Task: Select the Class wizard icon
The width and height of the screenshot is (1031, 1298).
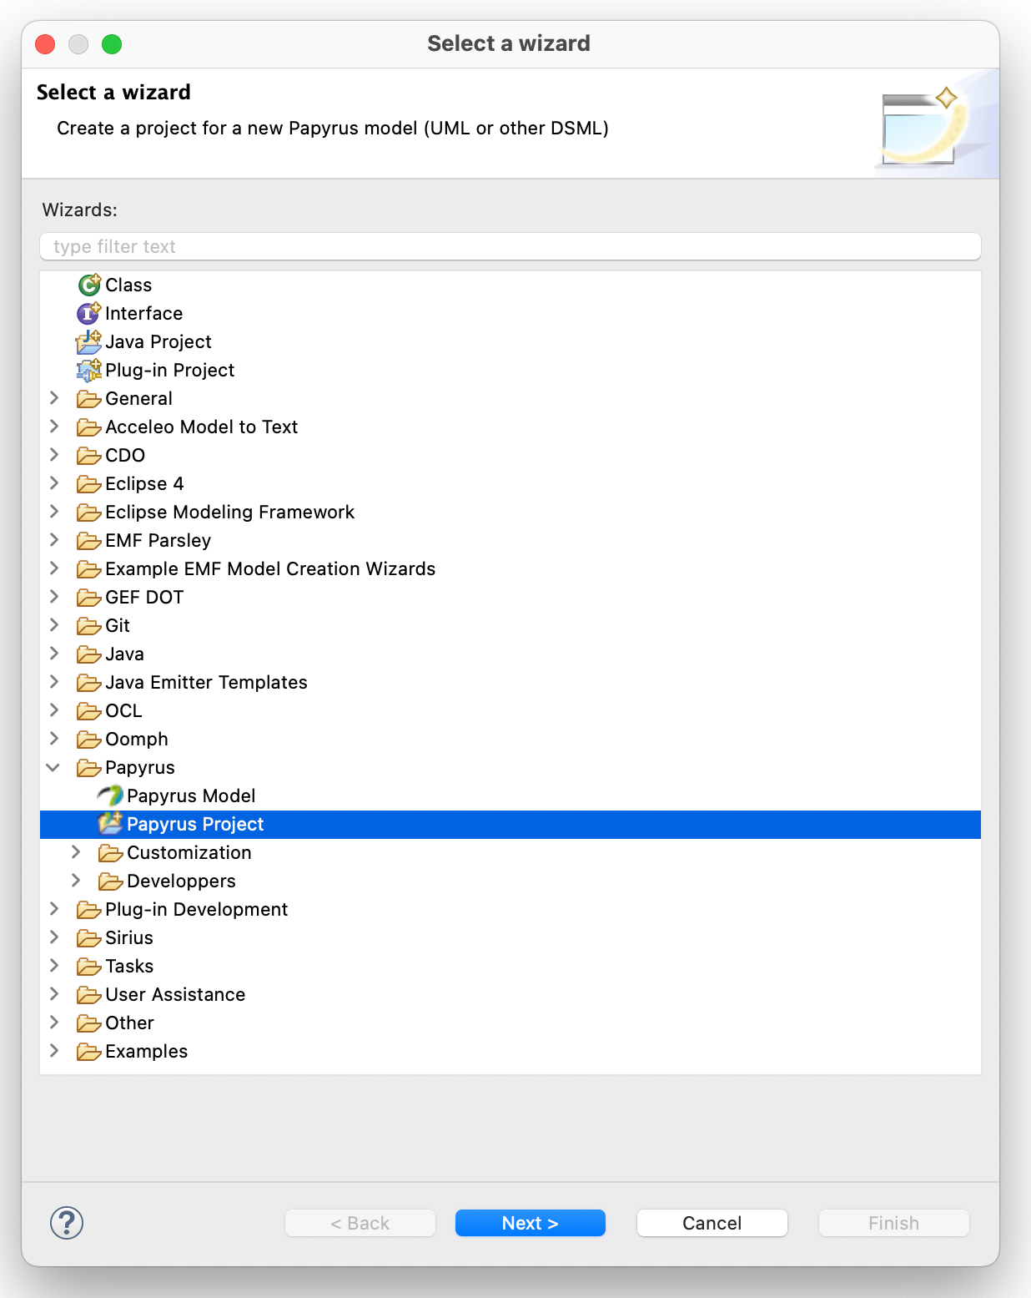Action: [88, 285]
